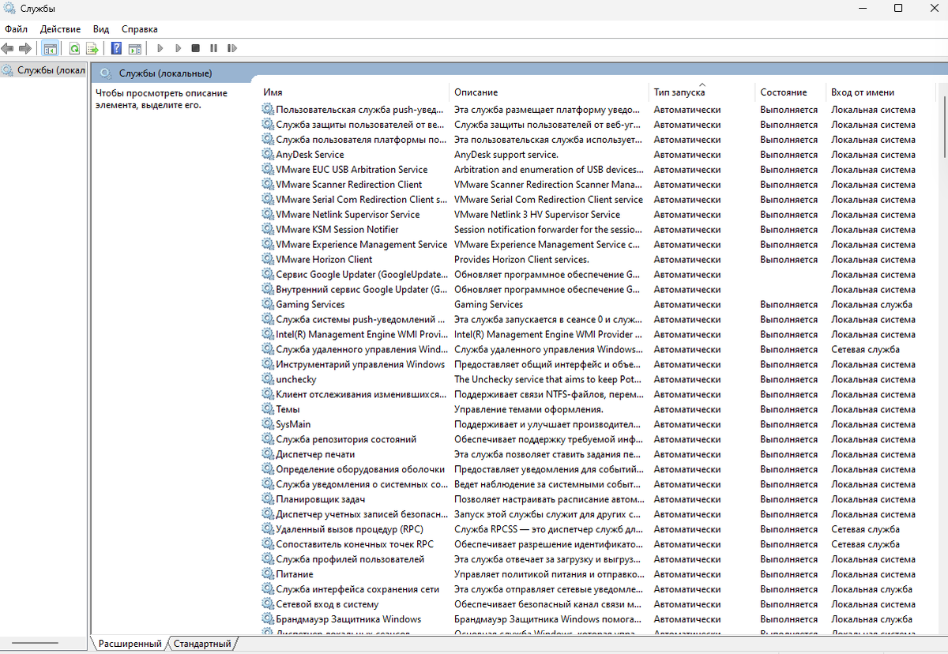
Task: Open the Действие menu
Action: 60,29
